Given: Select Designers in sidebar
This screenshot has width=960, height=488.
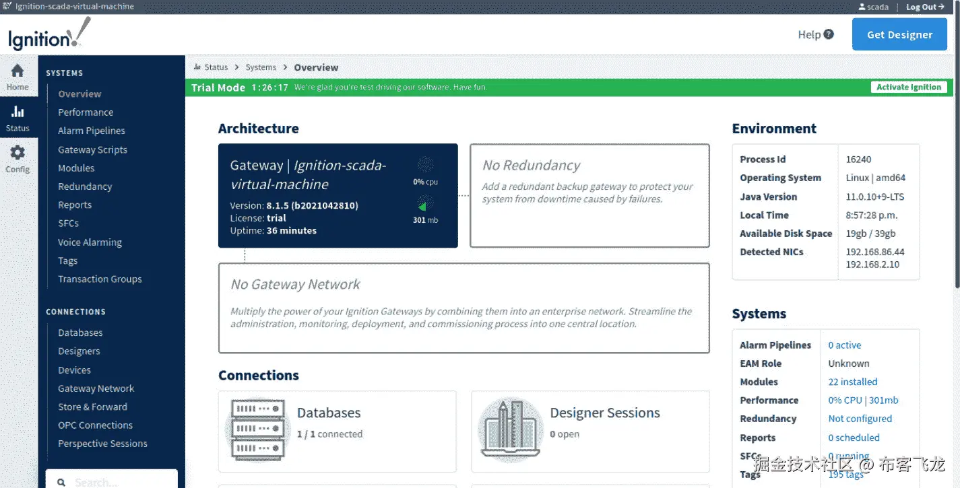Looking at the screenshot, I should 79,351.
